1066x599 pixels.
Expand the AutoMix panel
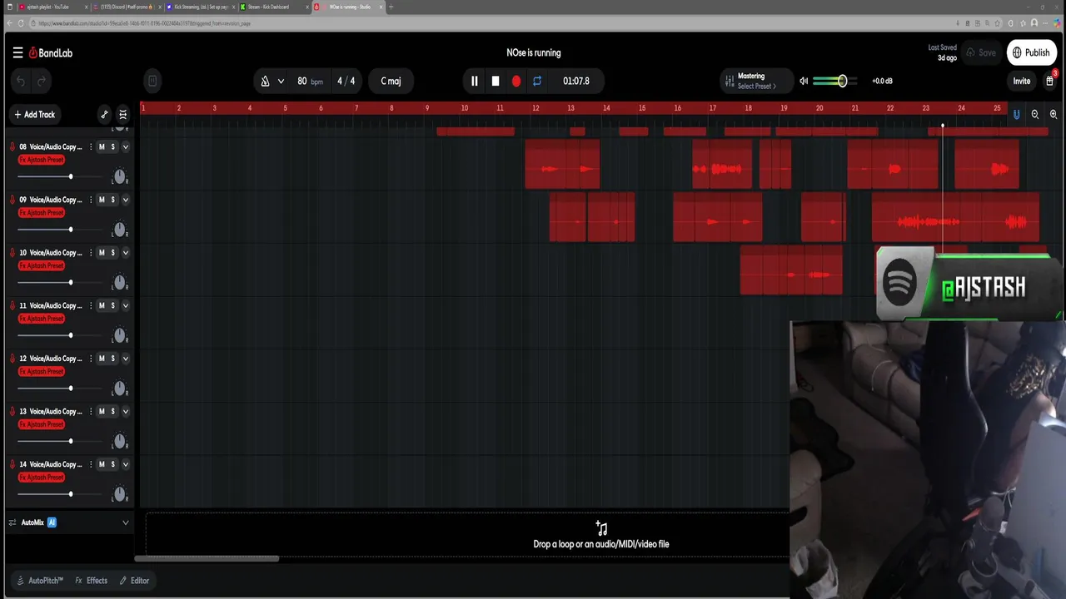click(126, 522)
